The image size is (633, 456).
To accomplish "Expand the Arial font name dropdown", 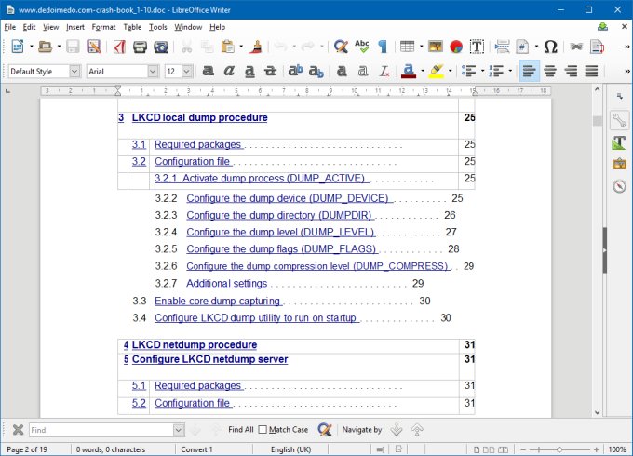I will (x=153, y=71).
